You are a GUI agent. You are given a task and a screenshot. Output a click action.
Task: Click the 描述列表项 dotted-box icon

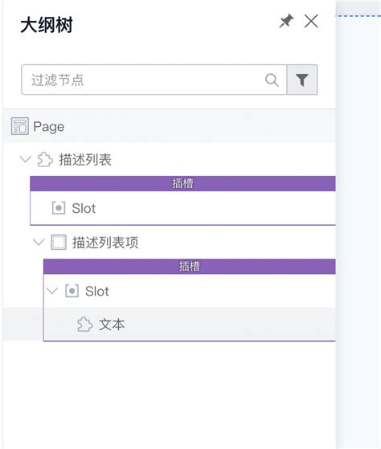click(59, 243)
